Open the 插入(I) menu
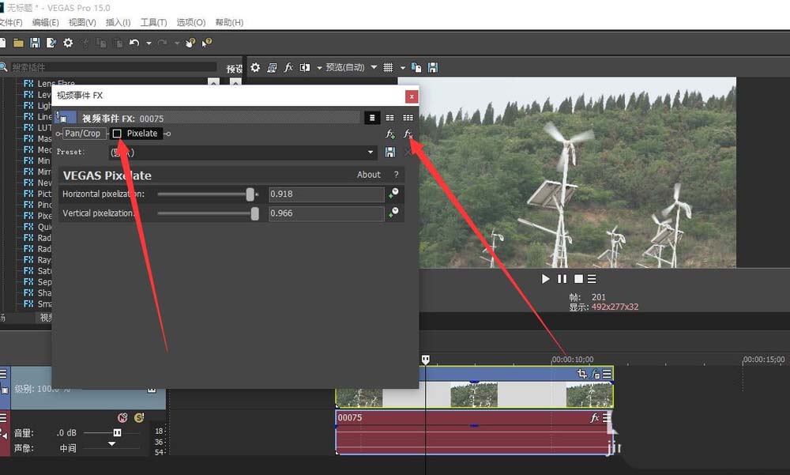Viewport: 790px width, 475px height. click(118, 23)
